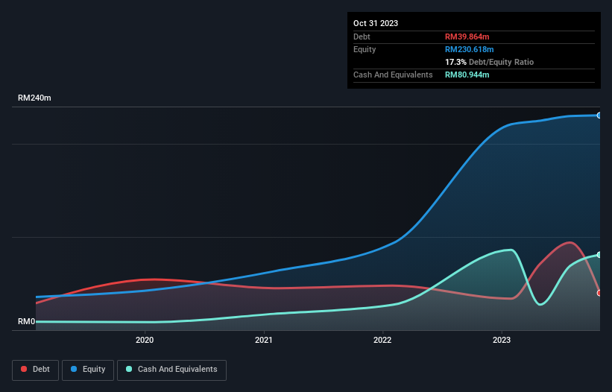Click the RM230.618m equity value
The height and width of the screenshot is (392, 612).
click(x=469, y=49)
